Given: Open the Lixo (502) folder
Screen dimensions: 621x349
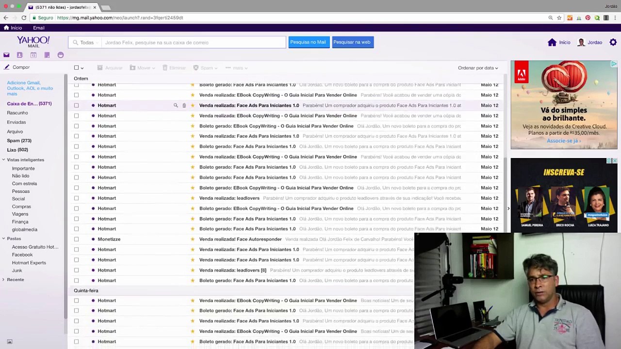Looking at the screenshot, I should [17, 150].
